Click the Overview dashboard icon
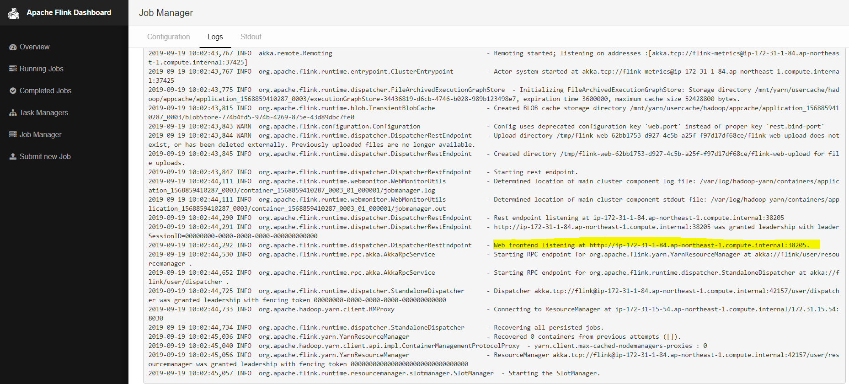The height and width of the screenshot is (384, 849). (13, 47)
